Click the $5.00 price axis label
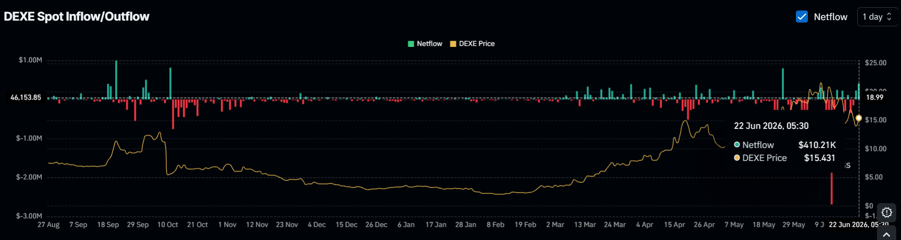 (x=874, y=177)
